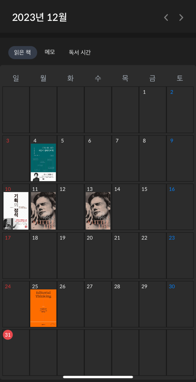196x382 pixels.
Task: Click the 2023년 12월 month title
Action: click(x=40, y=17)
